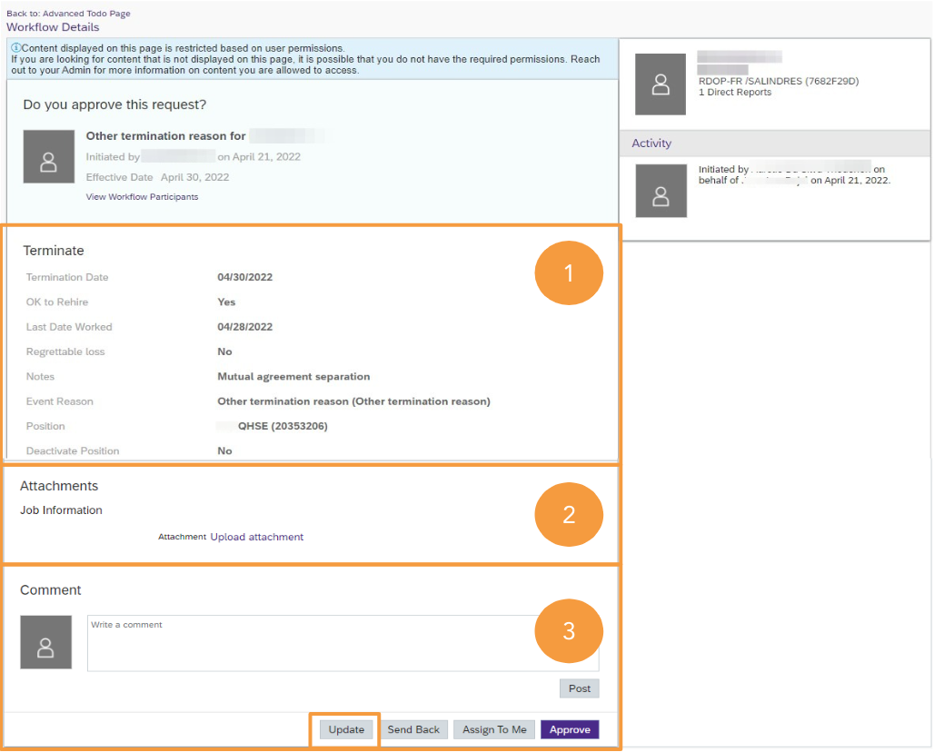Click the info icon in the permissions banner

coord(15,47)
